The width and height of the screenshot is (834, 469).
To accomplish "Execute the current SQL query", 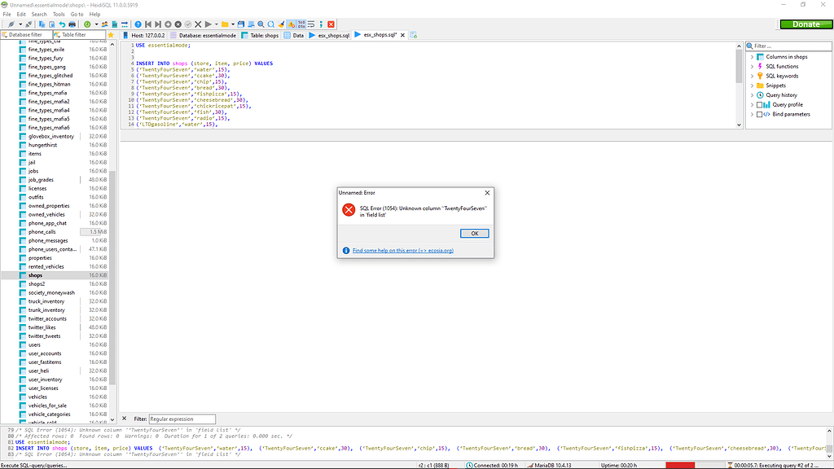I will (208, 24).
